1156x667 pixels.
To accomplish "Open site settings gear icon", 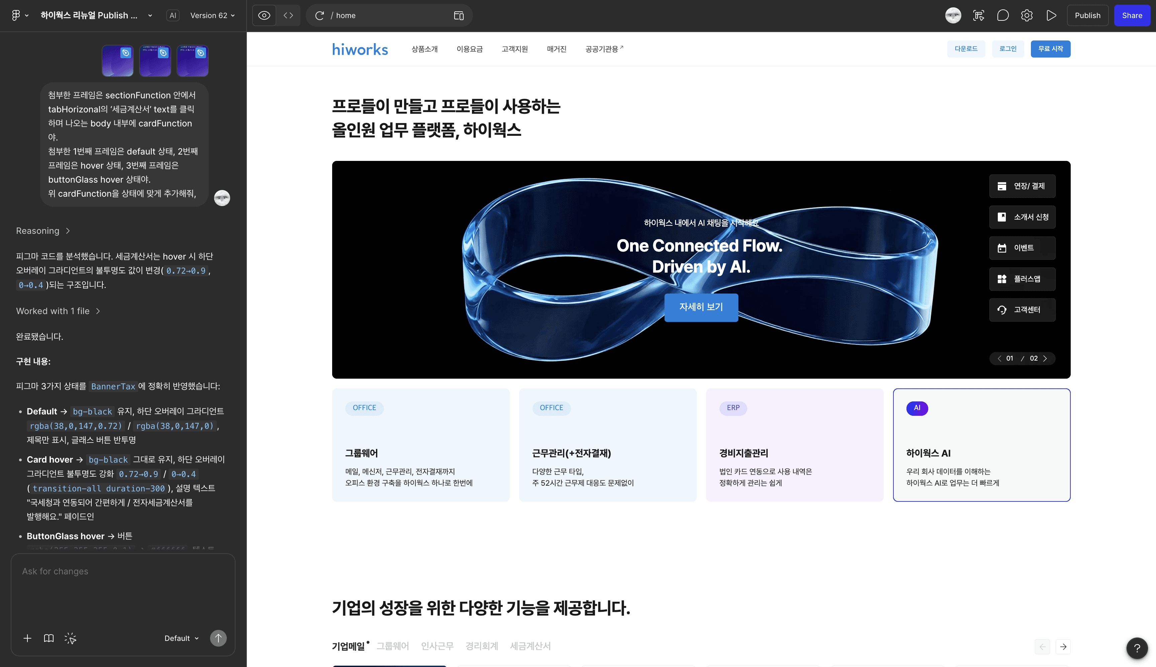I will click(x=1027, y=16).
